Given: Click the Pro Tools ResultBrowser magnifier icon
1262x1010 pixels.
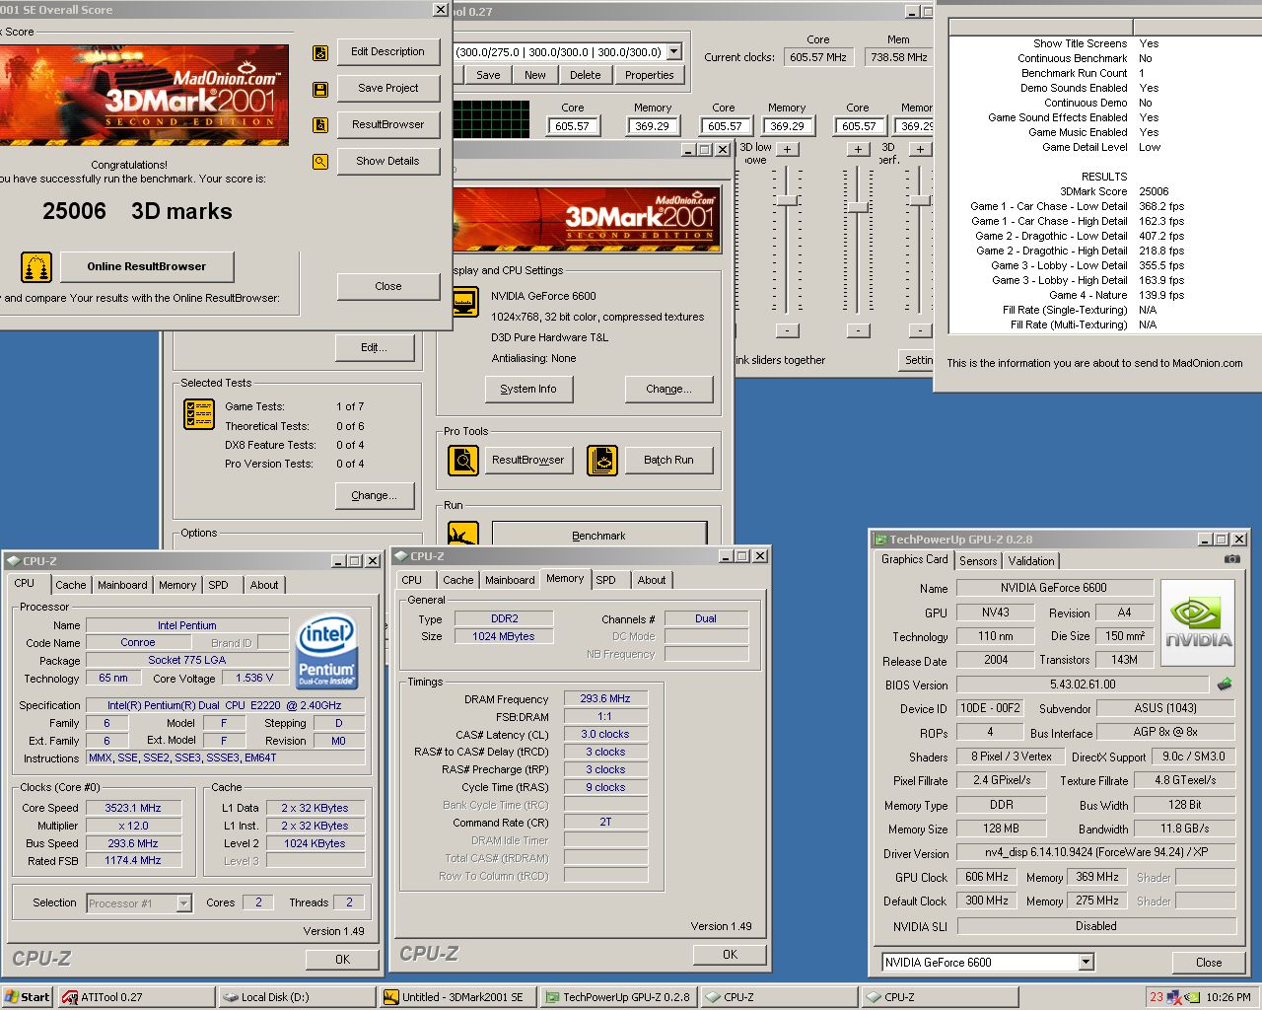Looking at the screenshot, I should click(463, 461).
